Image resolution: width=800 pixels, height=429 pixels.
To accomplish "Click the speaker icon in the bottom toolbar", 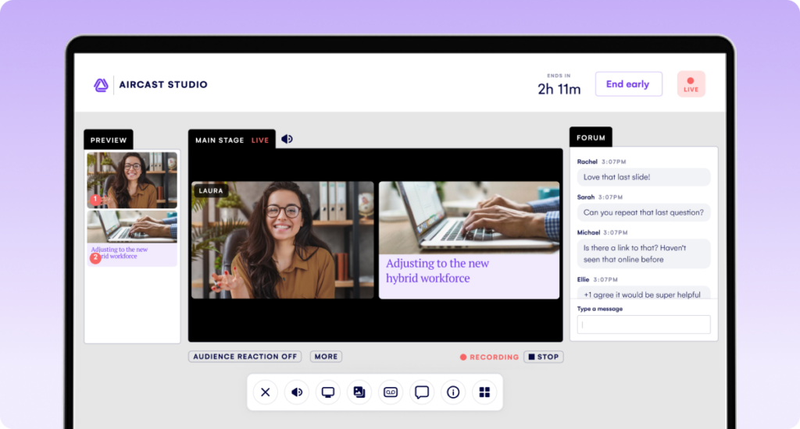I will point(297,392).
